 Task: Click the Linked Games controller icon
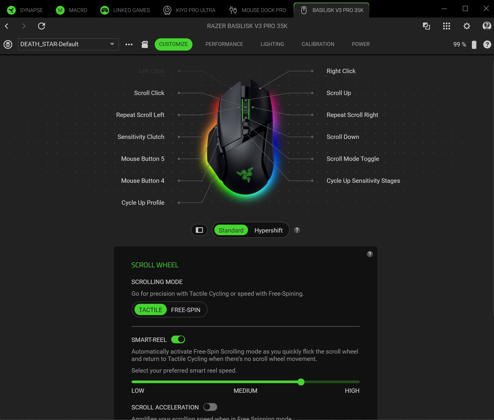tap(104, 10)
